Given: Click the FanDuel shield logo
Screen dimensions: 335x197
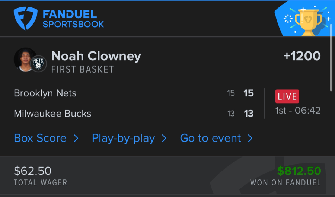Looking at the screenshot, I should (26, 19).
